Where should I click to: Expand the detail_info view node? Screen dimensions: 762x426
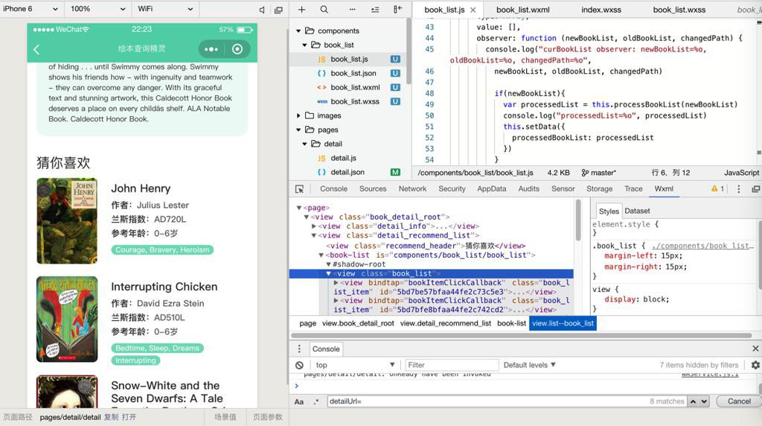coord(314,226)
